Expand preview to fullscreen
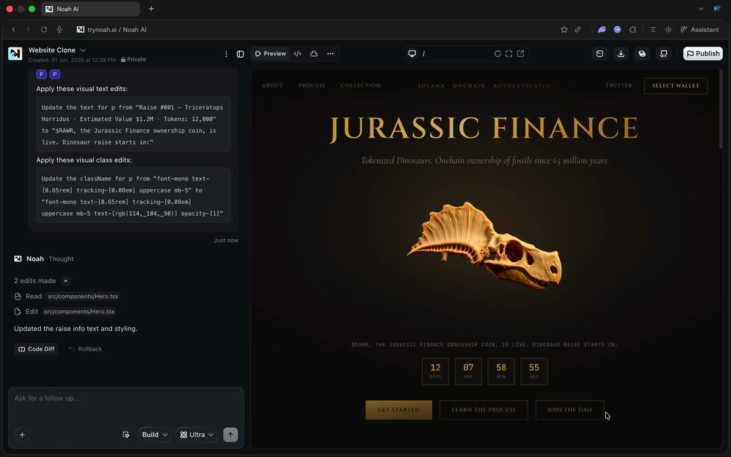Screen dimensions: 731x457 509,53
